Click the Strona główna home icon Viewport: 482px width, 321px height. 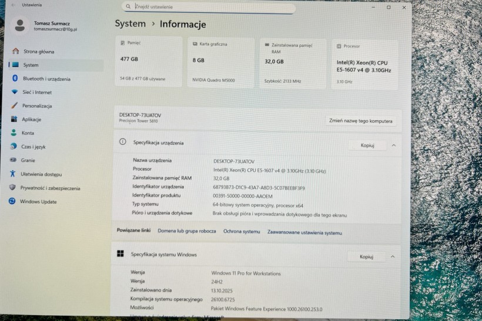point(15,51)
